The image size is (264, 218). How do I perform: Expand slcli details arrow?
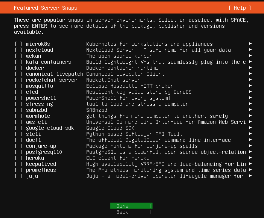click(250, 134)
